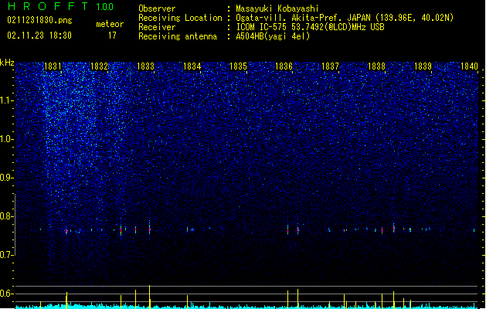Click the timestamp 02.11.23 18:30
The height and width of the screenshot is (309, 486).
[x=39, y=36]
